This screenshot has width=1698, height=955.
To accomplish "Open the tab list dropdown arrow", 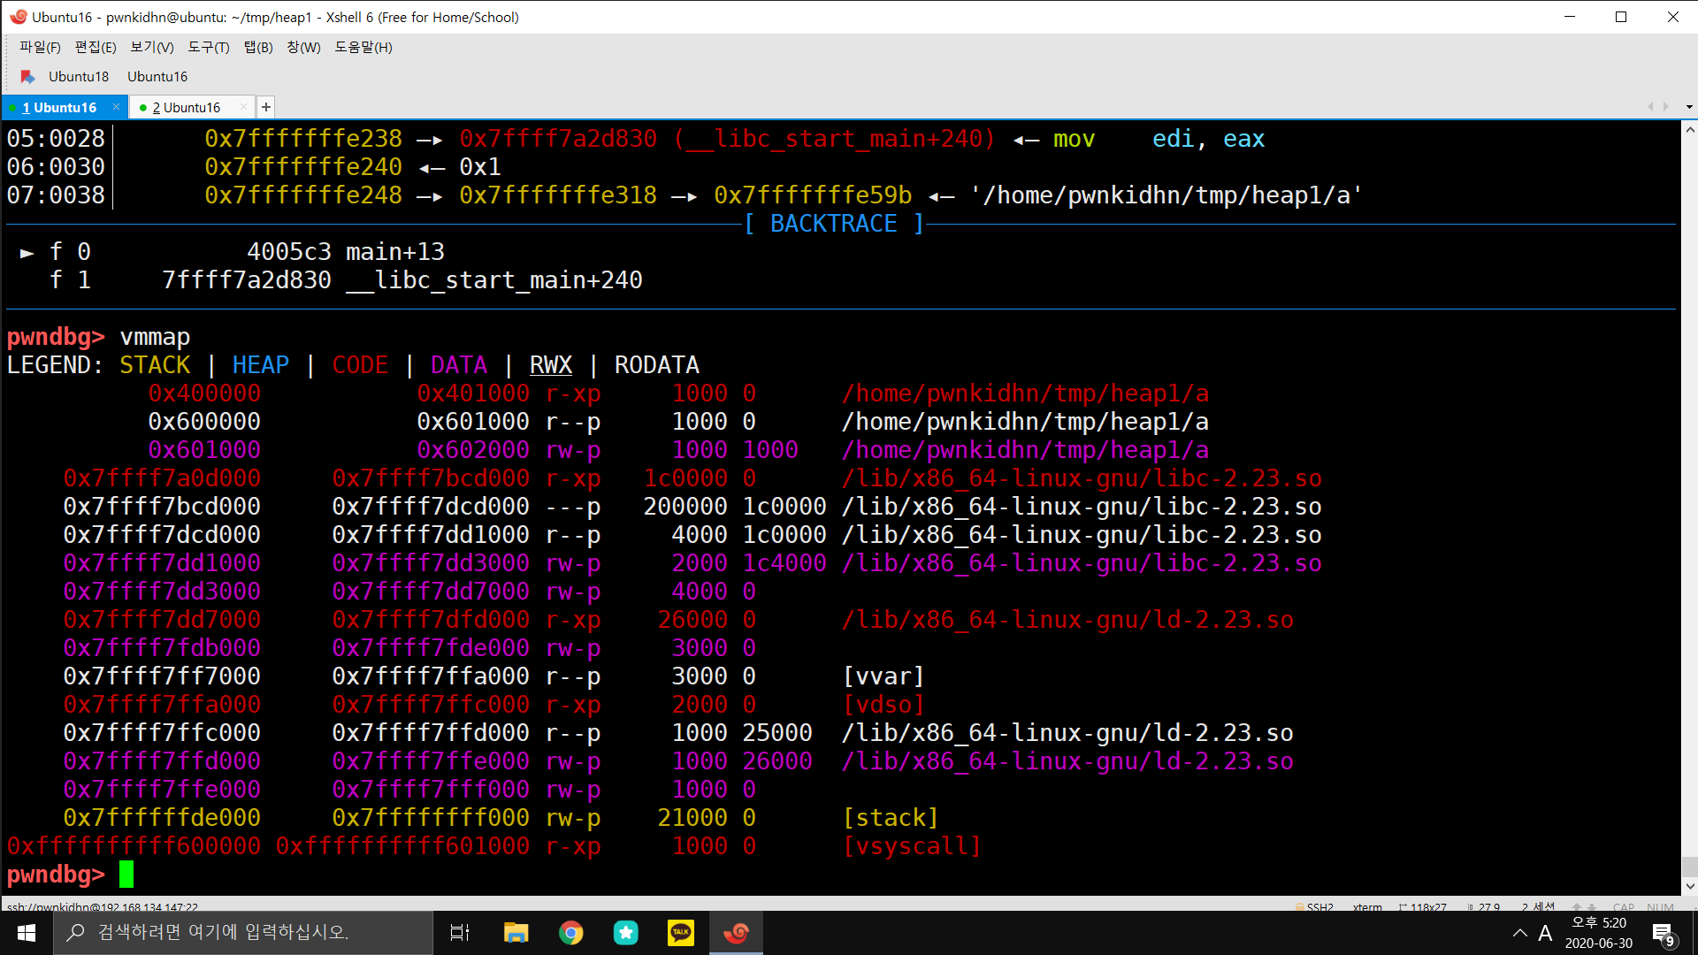I will (1689, 107).
